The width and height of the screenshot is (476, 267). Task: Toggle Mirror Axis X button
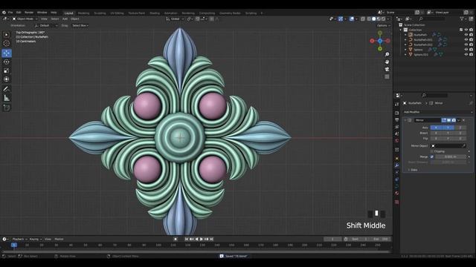437,128
